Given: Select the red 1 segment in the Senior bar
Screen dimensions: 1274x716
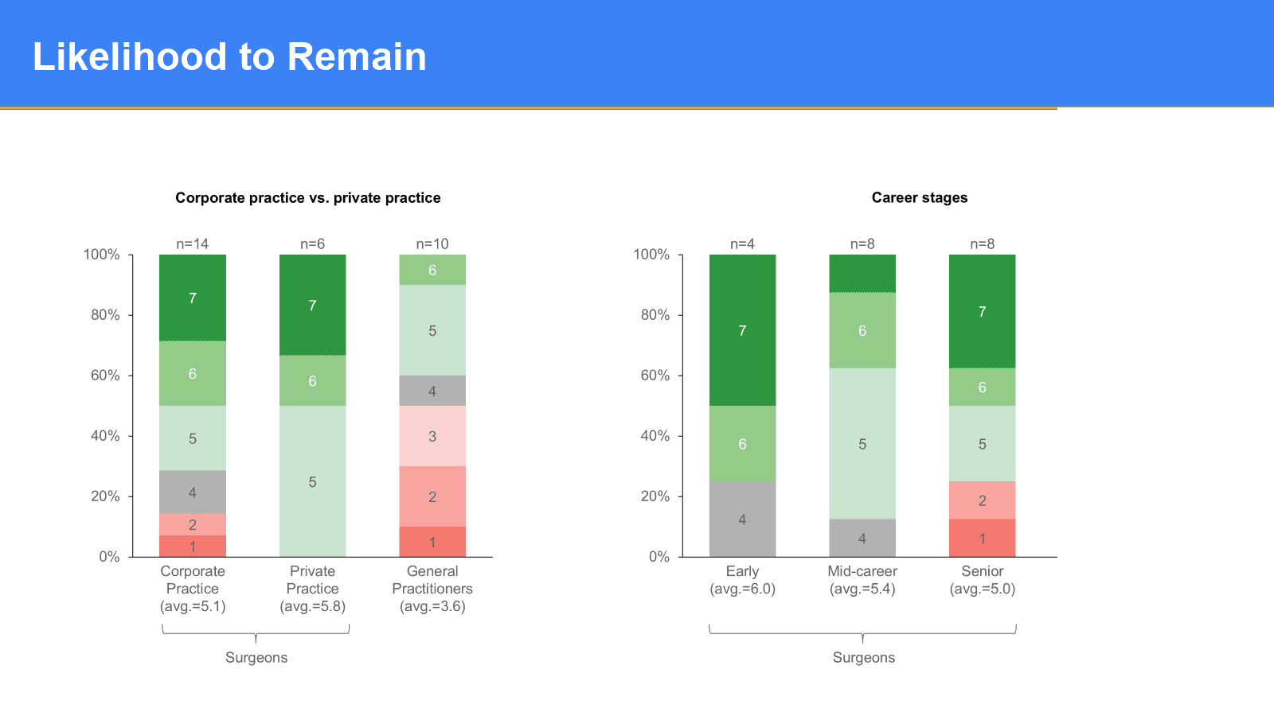Looking at the screenshot, I should point(982,539).
